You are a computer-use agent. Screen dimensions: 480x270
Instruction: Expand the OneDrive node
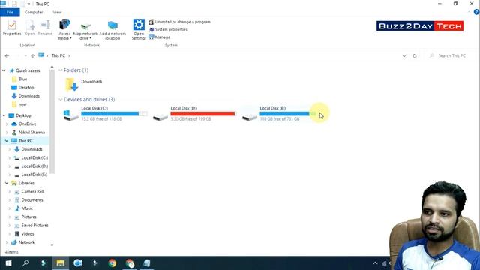click(7, 124)
